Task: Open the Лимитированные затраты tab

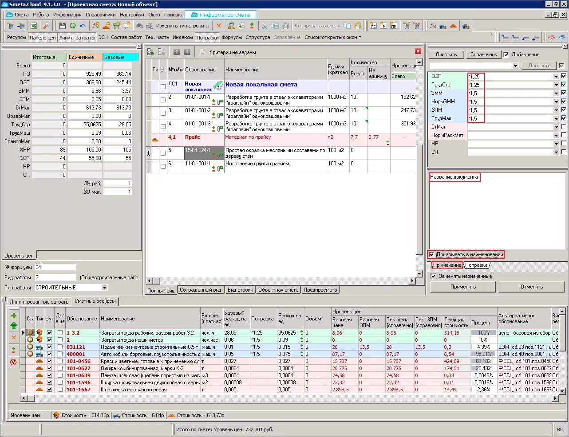Action: point(40,302)
